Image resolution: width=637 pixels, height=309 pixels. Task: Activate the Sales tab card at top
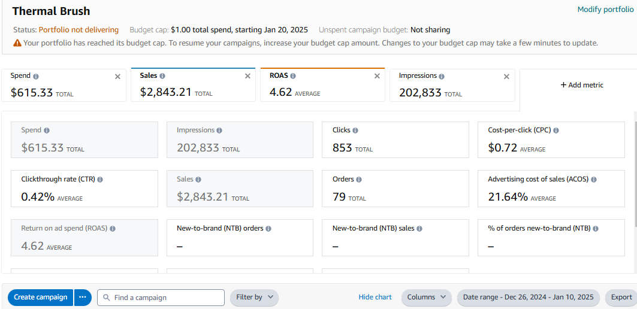tap(193, 85)
